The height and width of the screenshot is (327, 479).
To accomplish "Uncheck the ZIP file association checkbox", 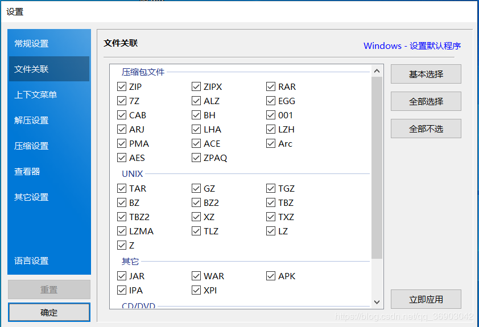I will (x=122, y=86).
